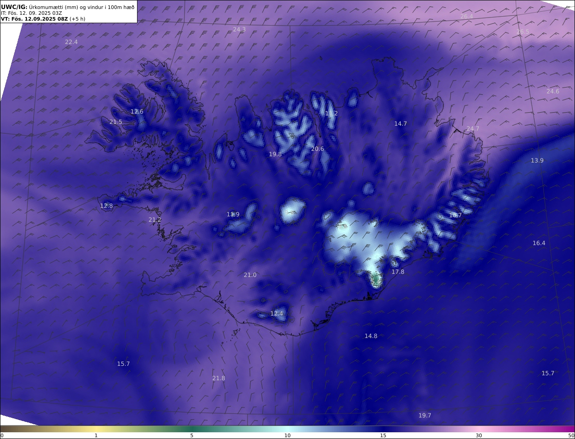Click the '30' tick label of the color scale
575x439 pixels.
click(x=479, y=435)
